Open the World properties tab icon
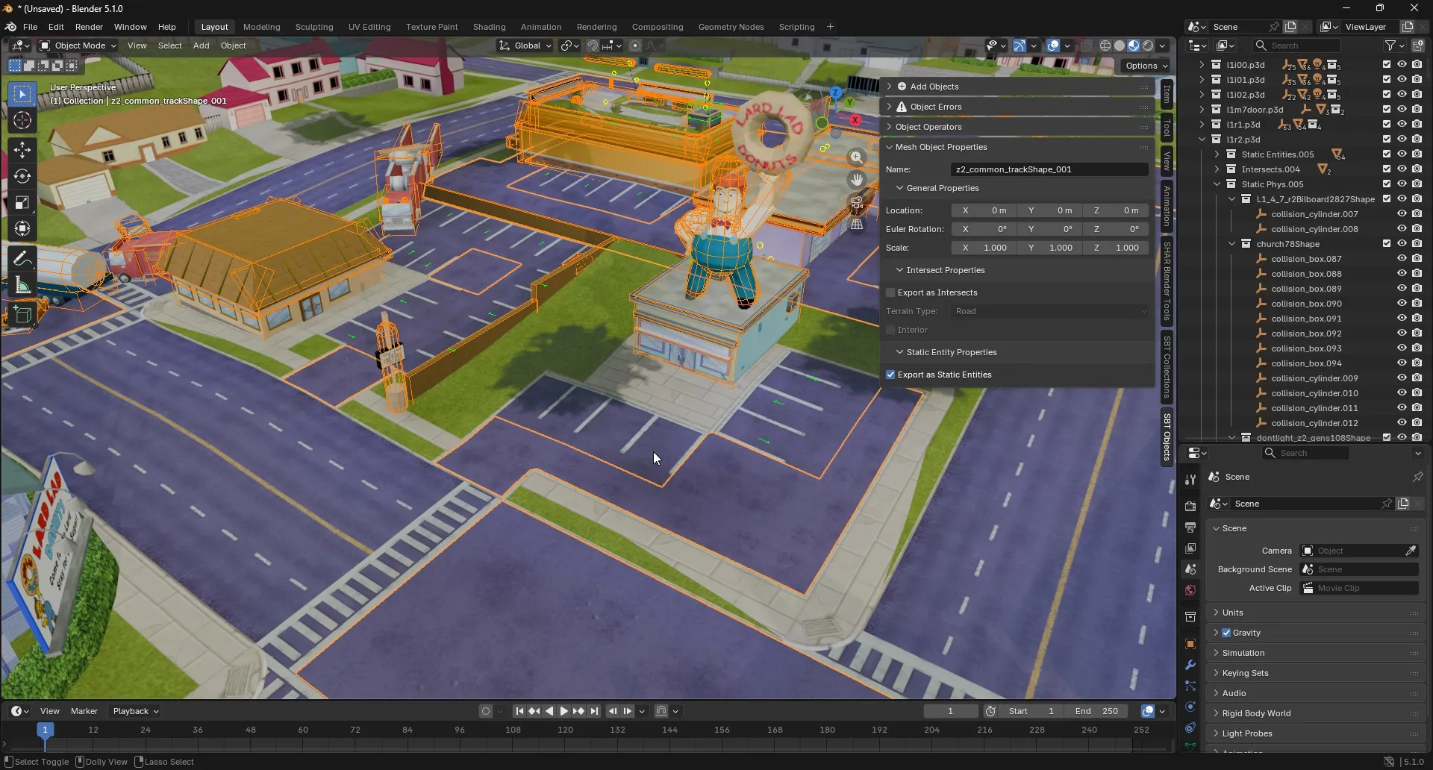This screenshot has height=770, width=1433. (1190, 590)
